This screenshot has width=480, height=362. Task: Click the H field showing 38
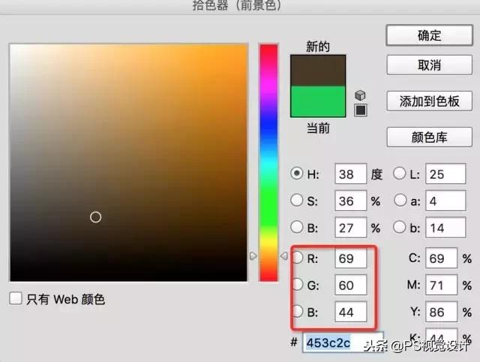(x=351, y=173)
